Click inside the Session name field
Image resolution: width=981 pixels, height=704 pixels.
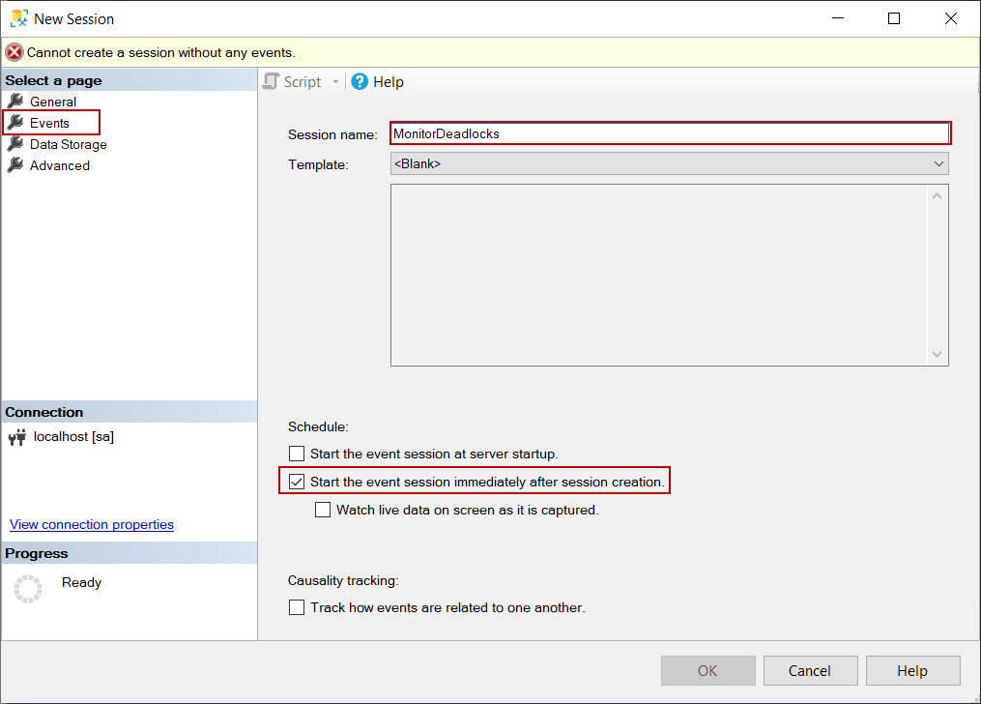coord(667,133)
